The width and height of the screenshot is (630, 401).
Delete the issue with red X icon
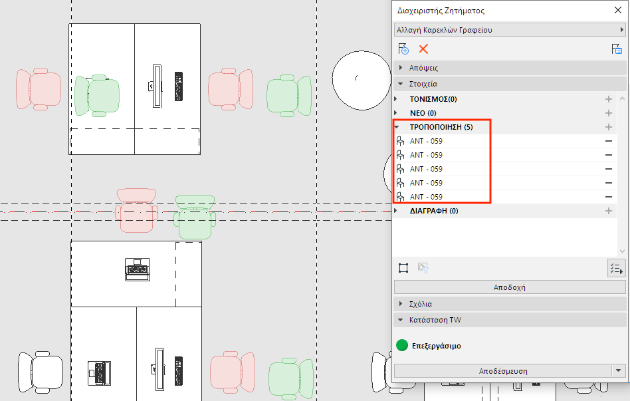click(x=423, y=49)
